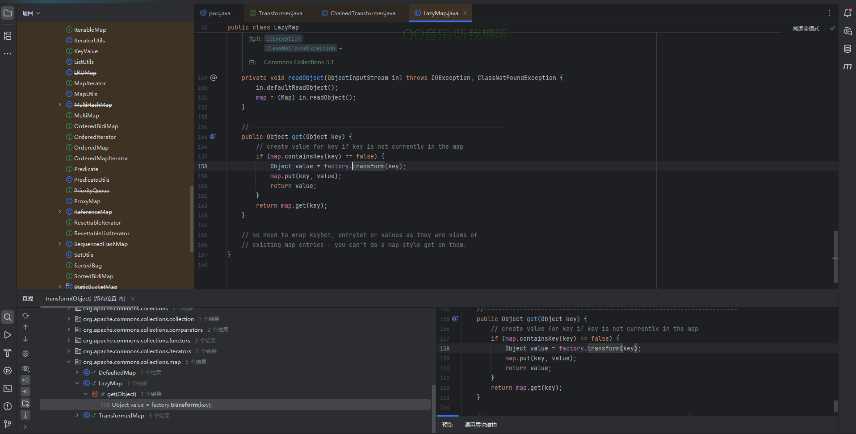Open the Git version control panel
Viewport: 856px width, 434px height.
(8, 424)
